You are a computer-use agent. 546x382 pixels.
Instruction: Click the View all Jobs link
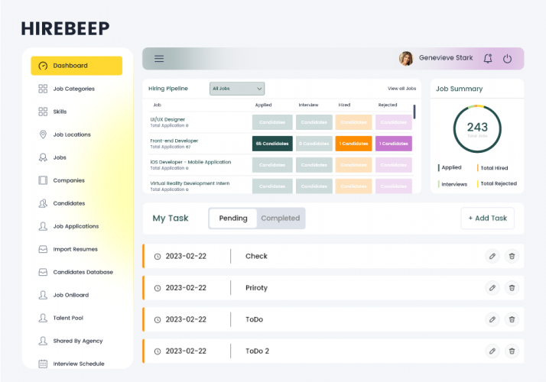[401, 89]
